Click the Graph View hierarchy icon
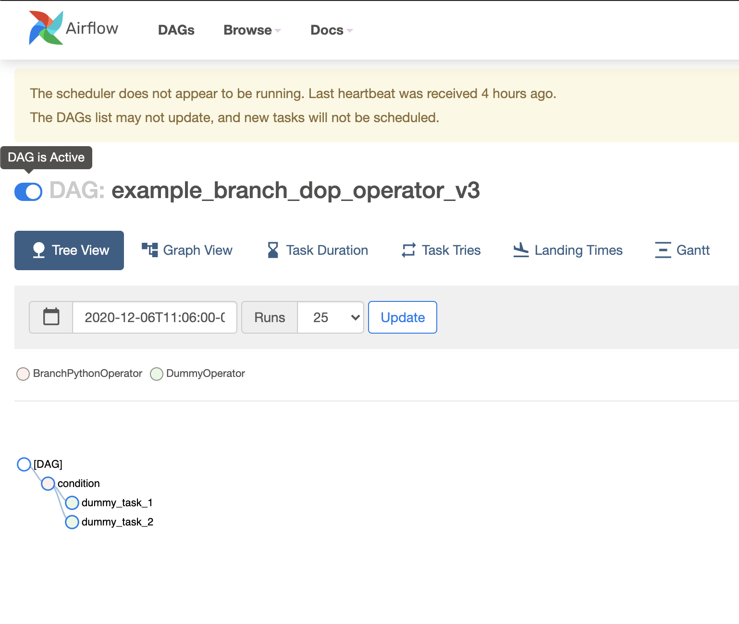 point(149,250)
